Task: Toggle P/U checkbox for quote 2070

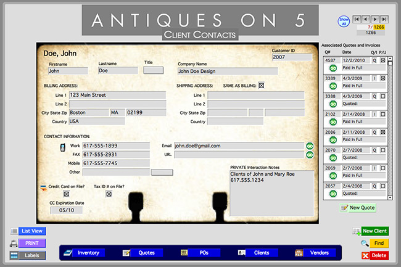Action: coord(383,150)
